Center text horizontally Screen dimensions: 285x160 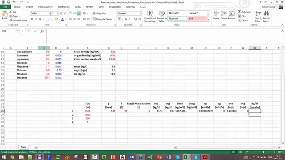[74, 19]
